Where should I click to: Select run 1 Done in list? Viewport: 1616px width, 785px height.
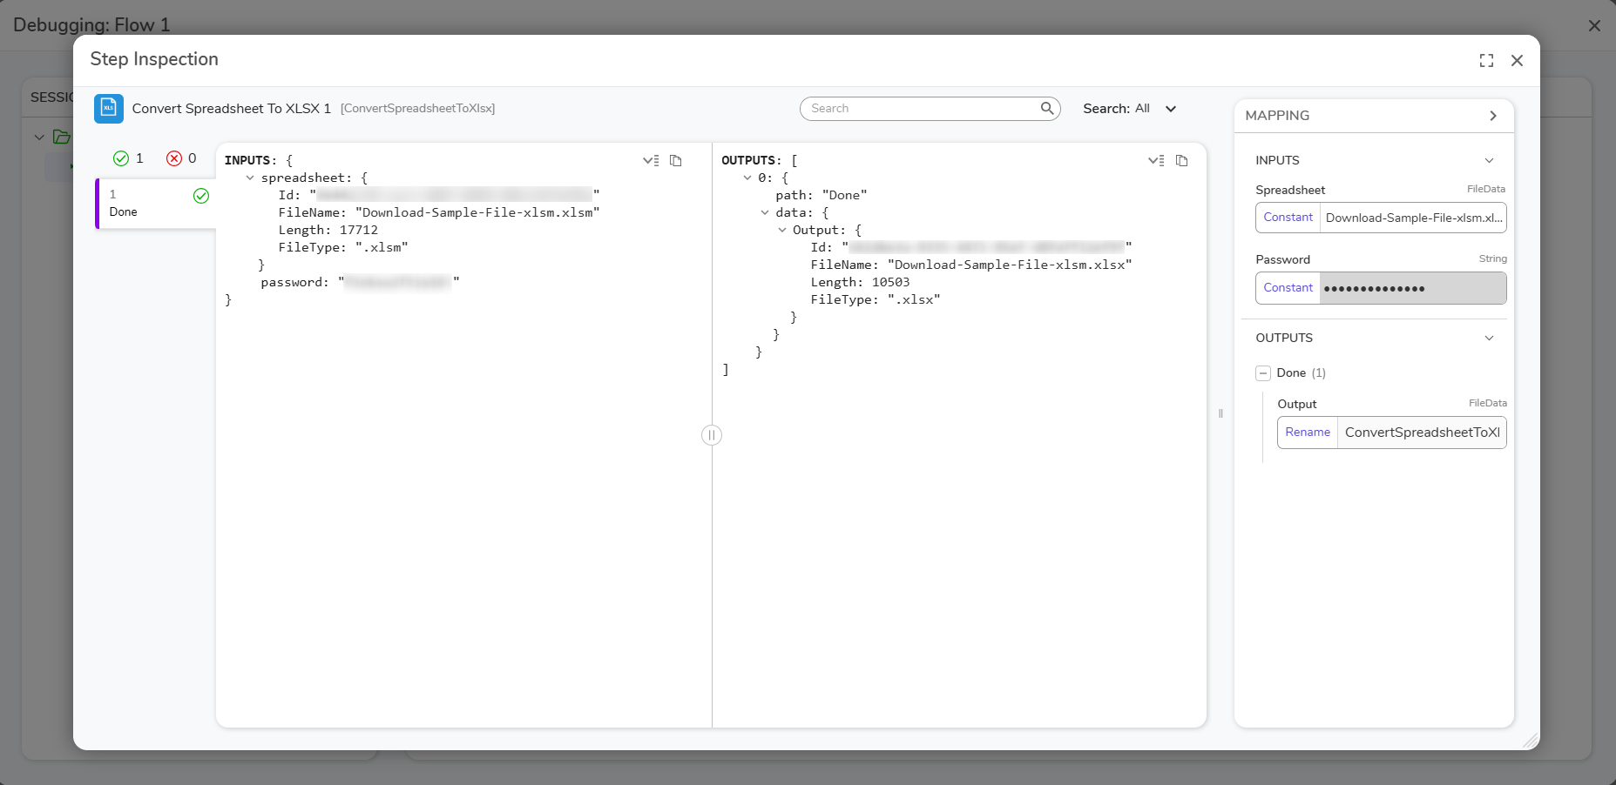(x=157, y=204)
